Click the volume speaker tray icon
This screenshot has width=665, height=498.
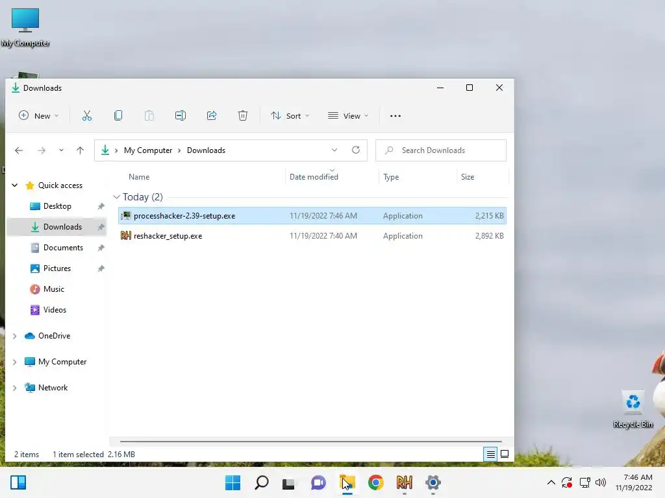click(x=601, y=482)
